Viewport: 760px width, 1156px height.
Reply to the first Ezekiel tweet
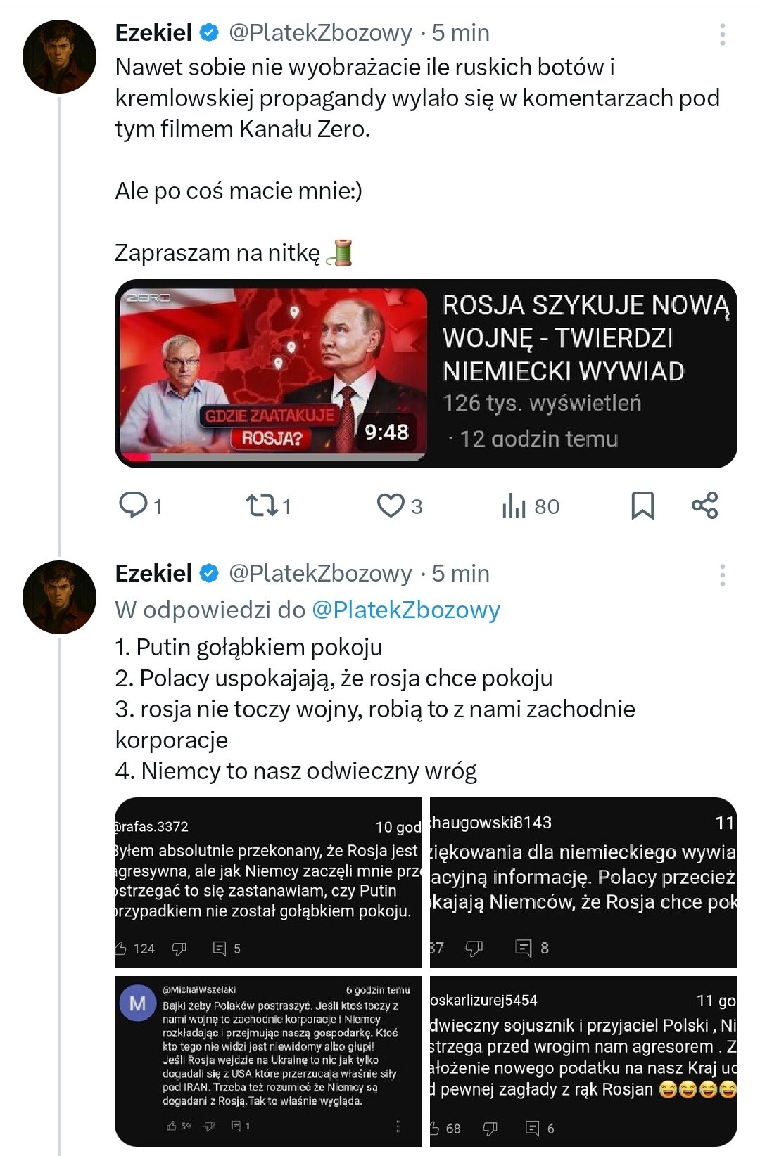[133, 506]
